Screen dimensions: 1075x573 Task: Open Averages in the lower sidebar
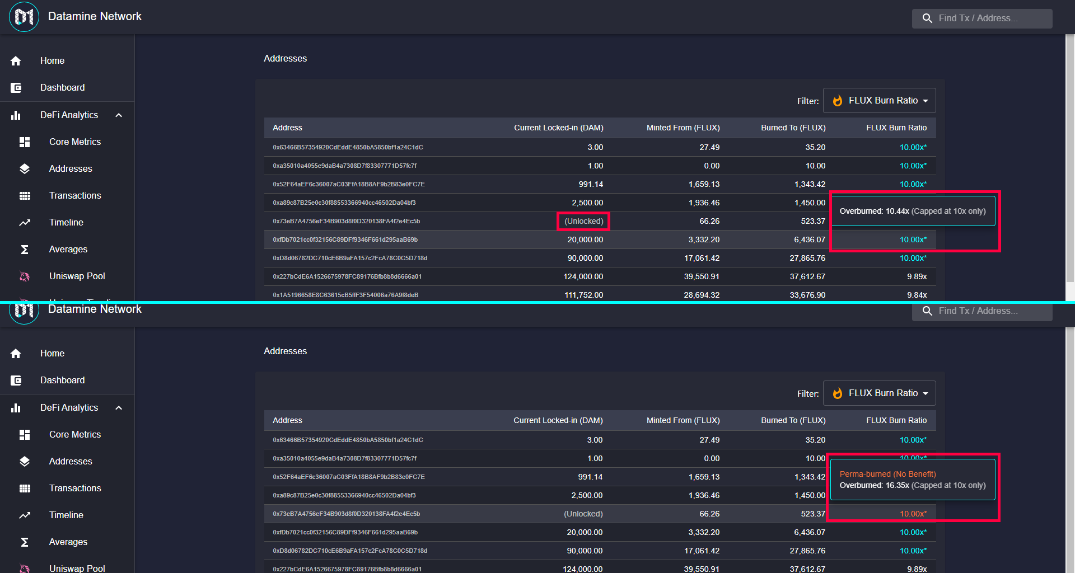[x=67, y=542]
